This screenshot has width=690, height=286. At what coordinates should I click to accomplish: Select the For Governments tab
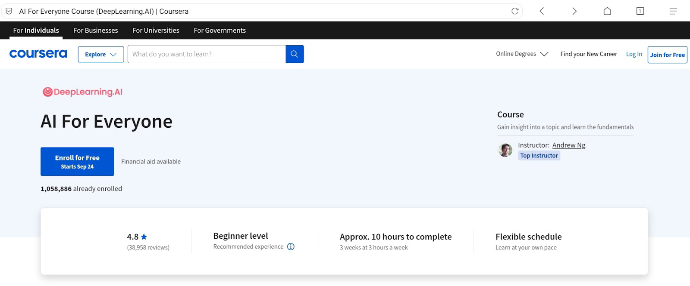tap(220, 30)
